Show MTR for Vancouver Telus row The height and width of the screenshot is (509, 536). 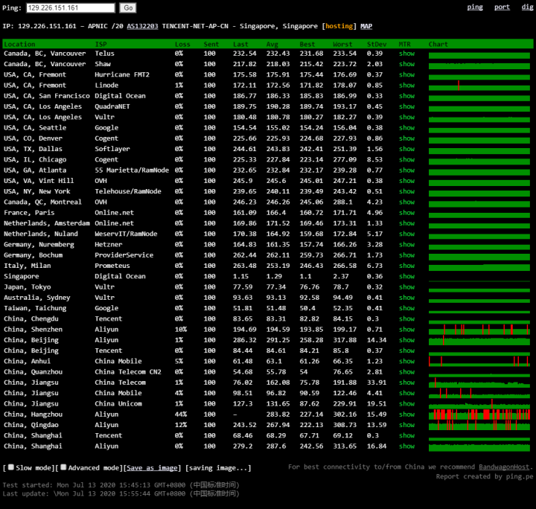click(406, 54)
